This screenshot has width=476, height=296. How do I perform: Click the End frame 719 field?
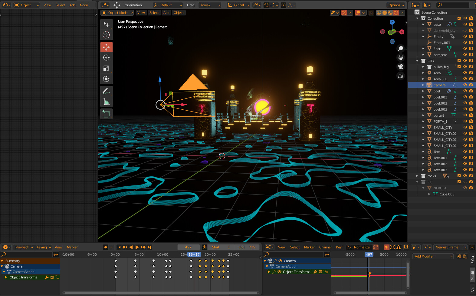tap(247, 247)
